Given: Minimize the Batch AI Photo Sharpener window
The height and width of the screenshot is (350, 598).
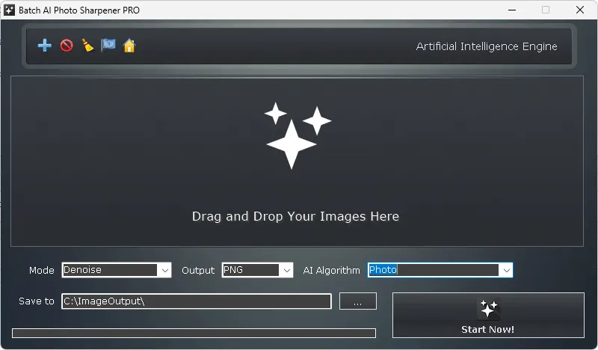Looking at the screenshot, I should (x=511, y=10).
